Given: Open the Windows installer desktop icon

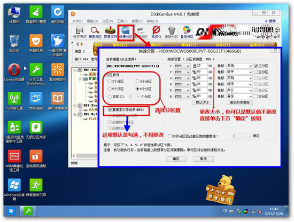Looking at the screenshot, I should [14, 189].
